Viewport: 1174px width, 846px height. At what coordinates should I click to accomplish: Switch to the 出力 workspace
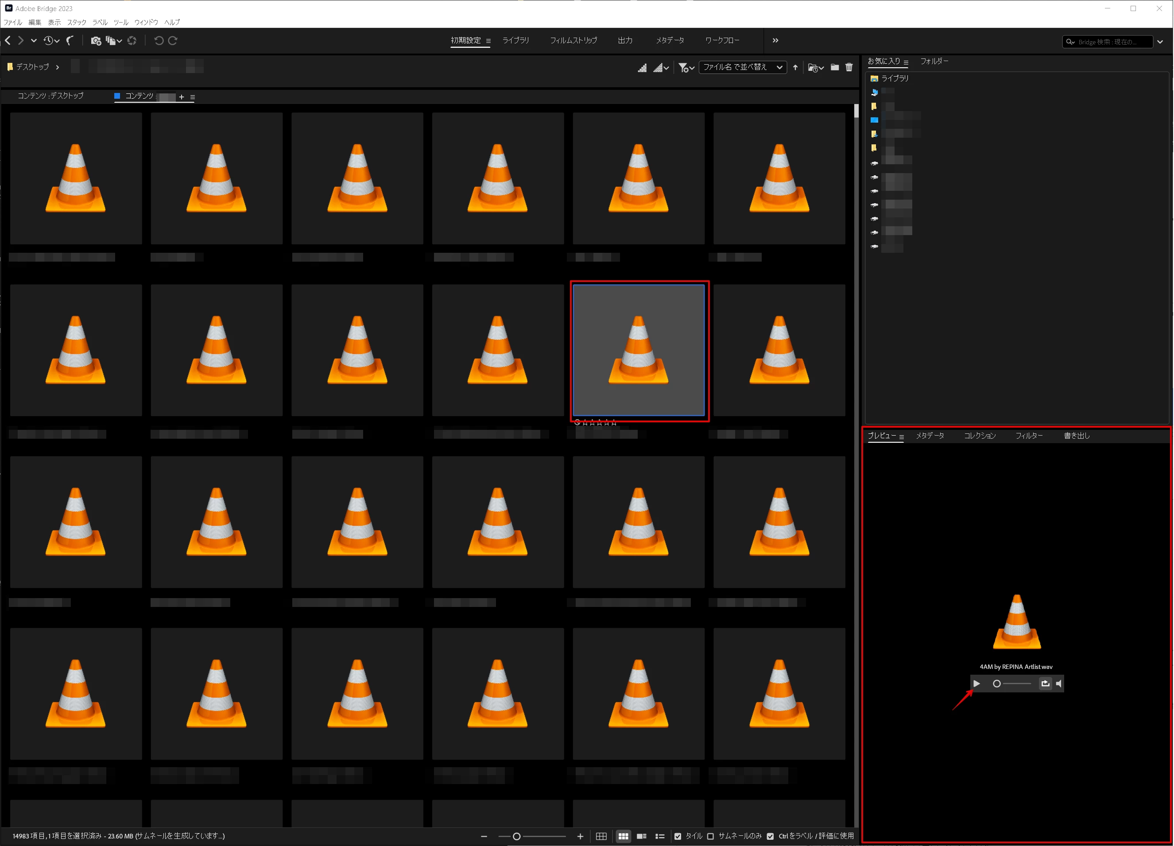(625, 40)
